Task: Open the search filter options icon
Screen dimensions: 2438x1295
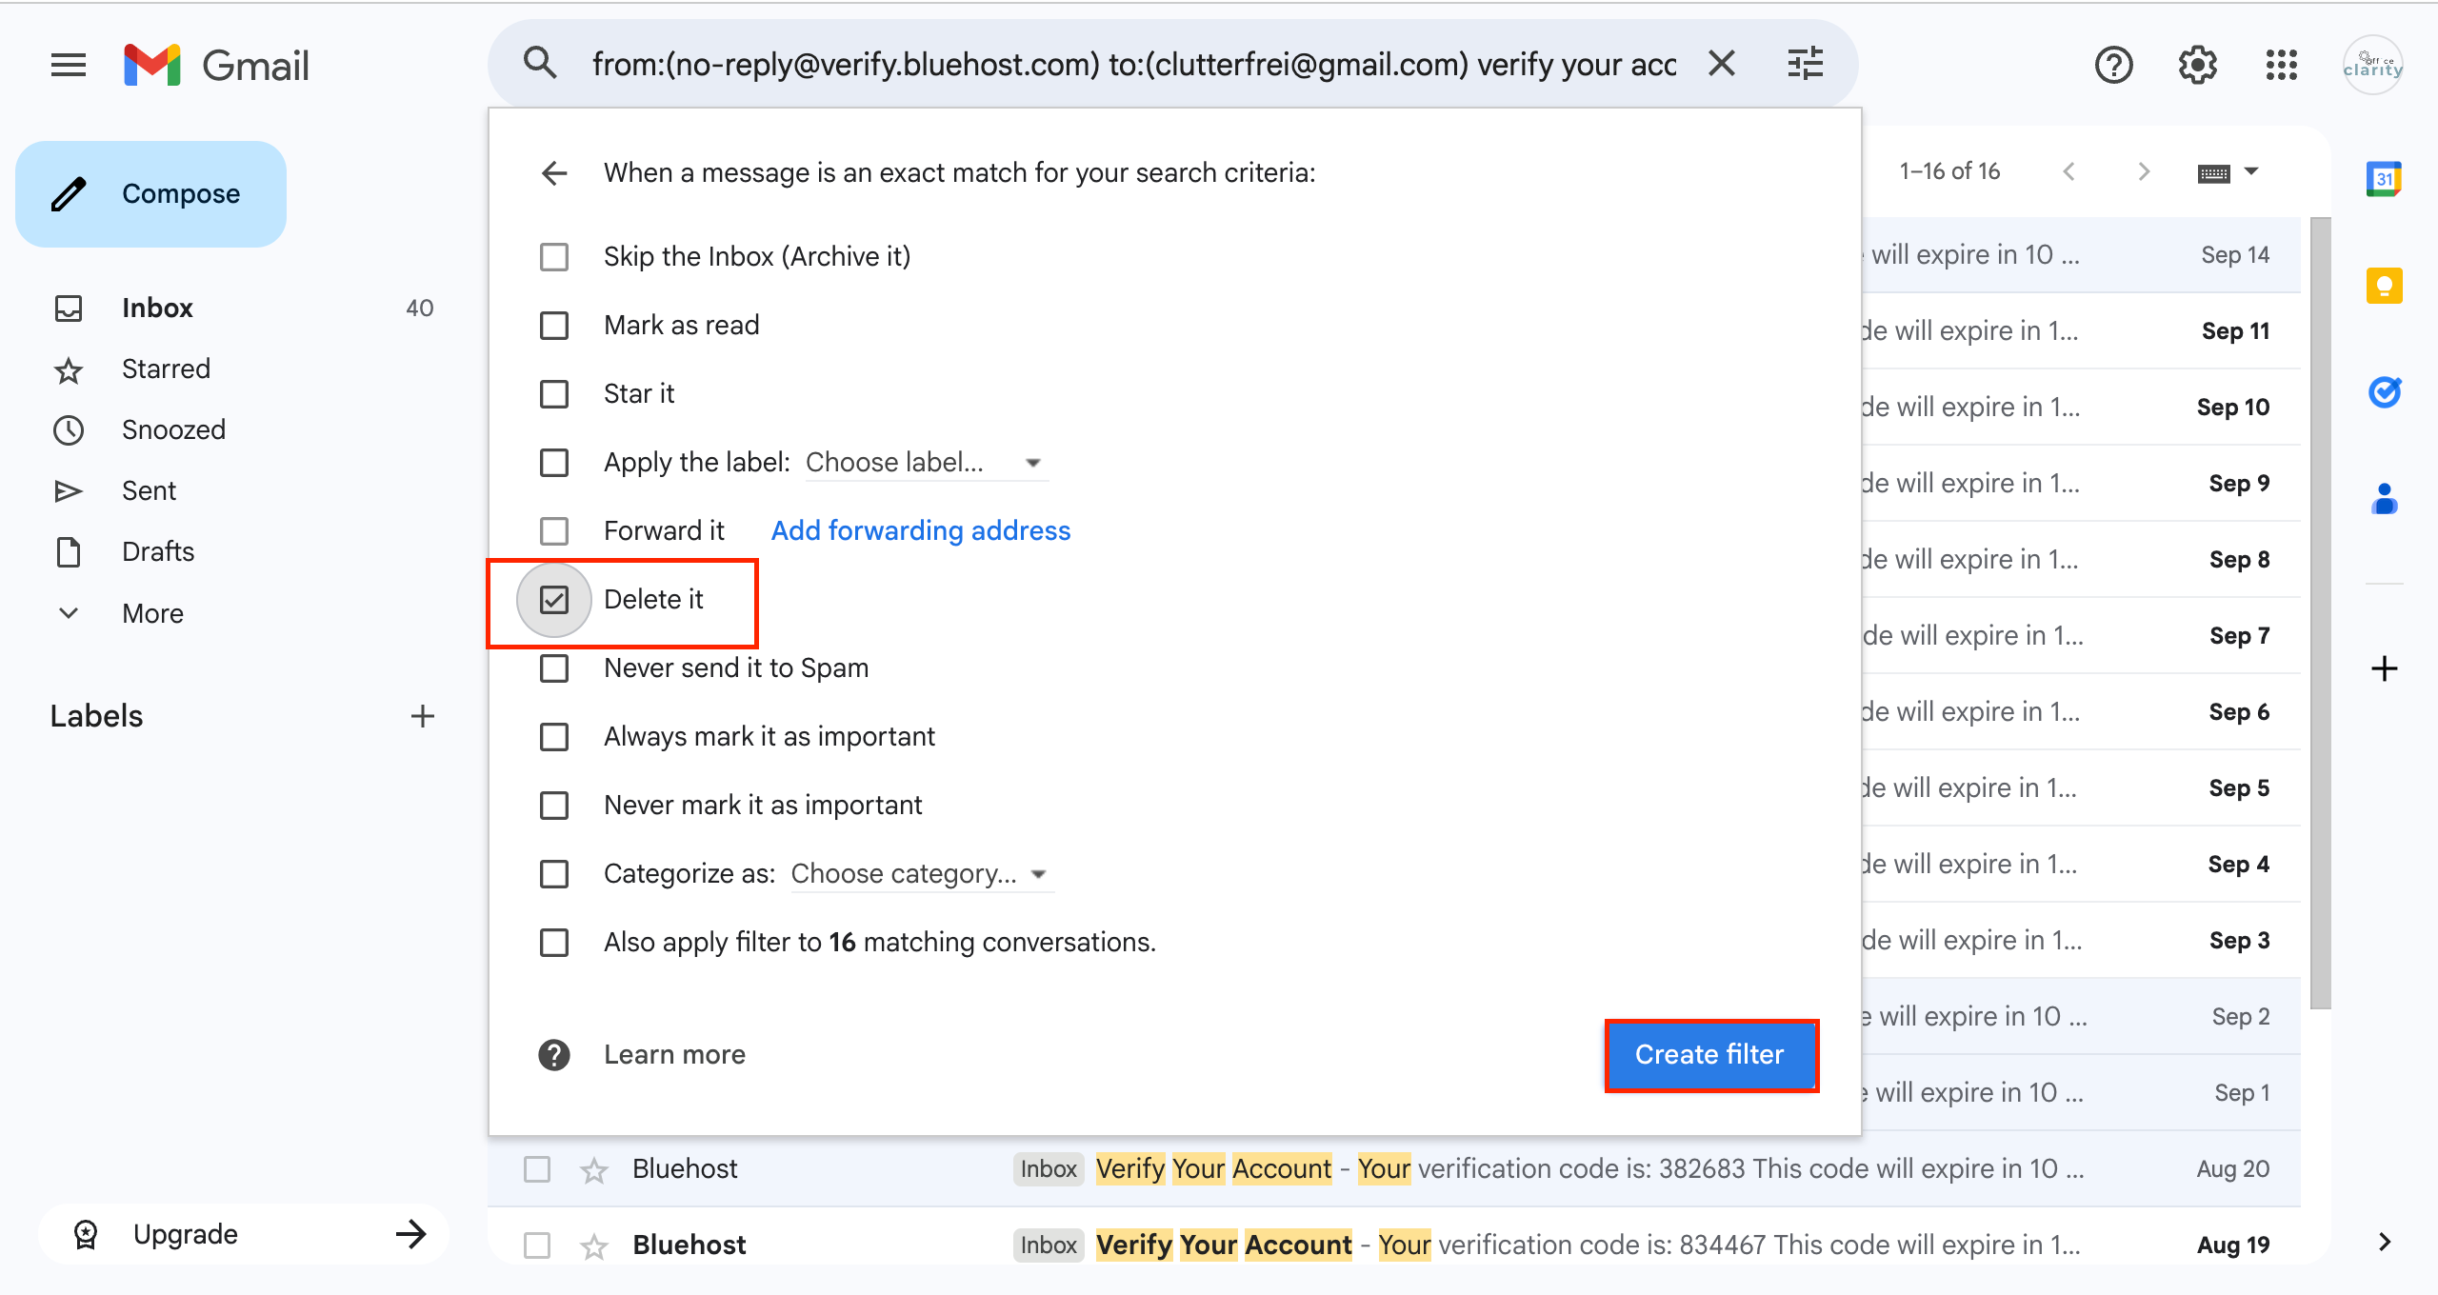Action: tap(1805, 64)
